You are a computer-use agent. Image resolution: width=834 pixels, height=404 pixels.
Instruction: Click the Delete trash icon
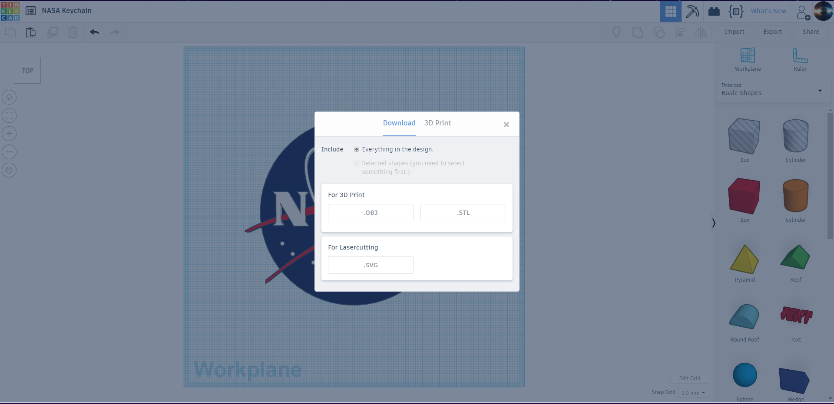click(73, 32)
